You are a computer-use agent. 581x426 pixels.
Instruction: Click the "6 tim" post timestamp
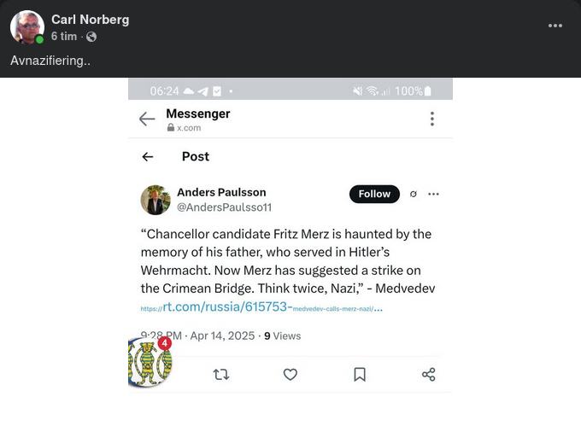coord(64,37)
